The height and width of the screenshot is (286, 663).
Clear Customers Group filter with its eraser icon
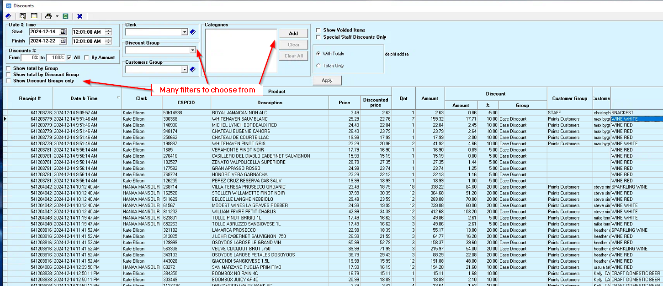(x=192, y=69)
